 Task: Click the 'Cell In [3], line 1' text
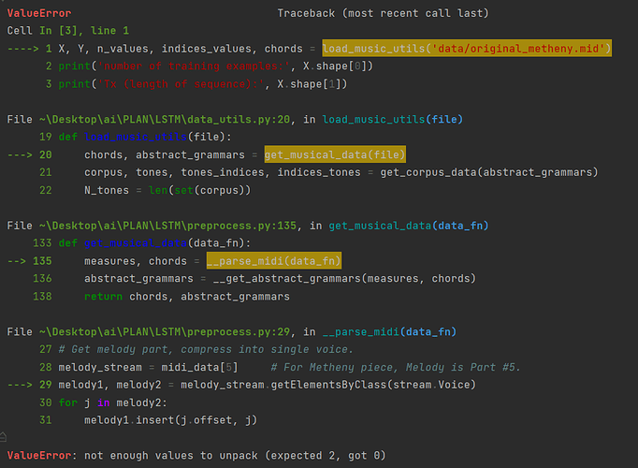tap(68, 31)
